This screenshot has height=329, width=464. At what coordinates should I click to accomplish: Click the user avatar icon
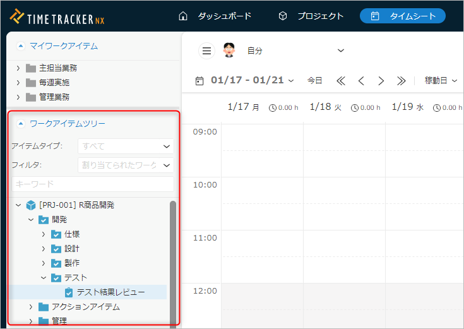pos(229,51)
